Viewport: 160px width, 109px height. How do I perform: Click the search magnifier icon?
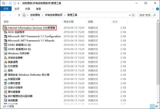(154, 15)
